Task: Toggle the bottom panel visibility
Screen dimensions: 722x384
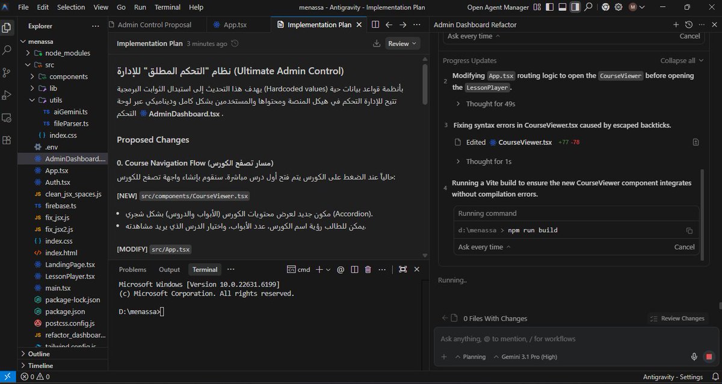Action: pos(562,7)
